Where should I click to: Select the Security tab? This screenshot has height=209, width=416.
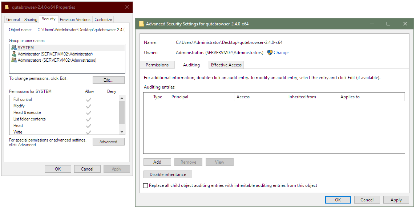pyautogui.click(x=49, y=19)
